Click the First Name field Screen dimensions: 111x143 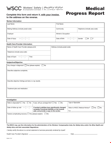click(x=80, y=25)
